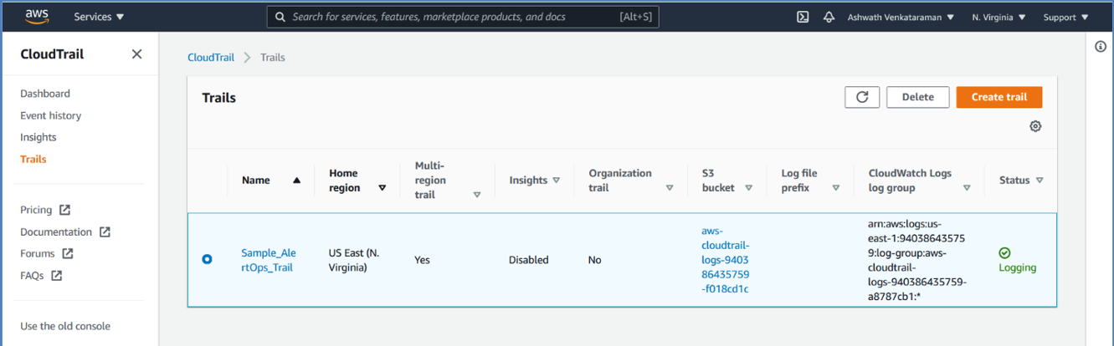
Task: Open the info panel icon
Action: [x=1100, y=47]
